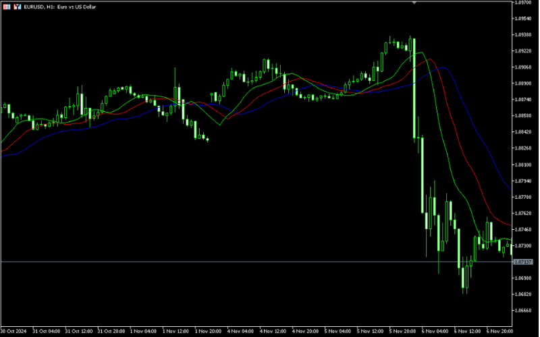Click the 1.08580 price scale label
Viewport: 540px width, 337px height.
522,115
